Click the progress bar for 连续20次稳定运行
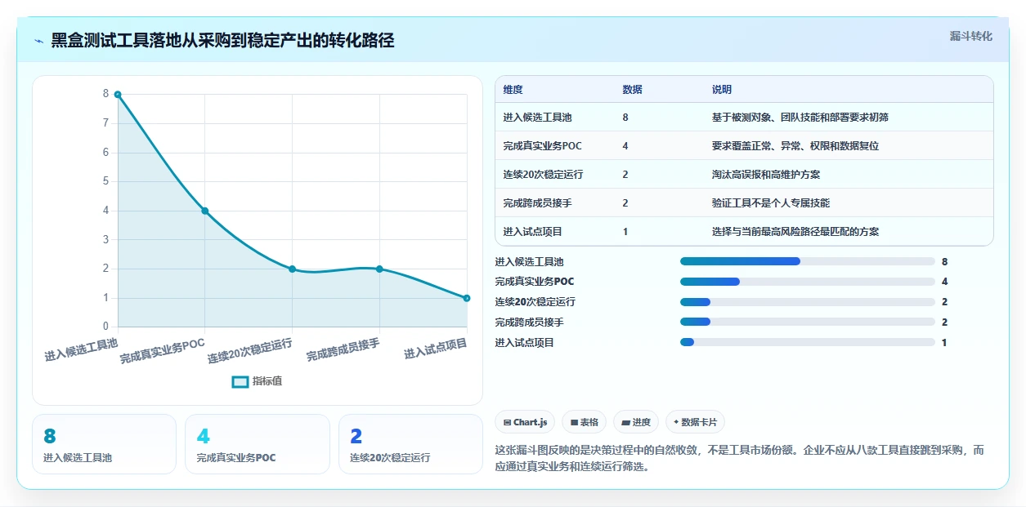 tap(808, 302)
